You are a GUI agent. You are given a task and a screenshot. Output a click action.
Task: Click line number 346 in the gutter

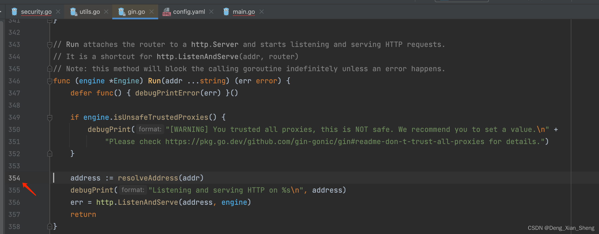click(x=14, y=81)
